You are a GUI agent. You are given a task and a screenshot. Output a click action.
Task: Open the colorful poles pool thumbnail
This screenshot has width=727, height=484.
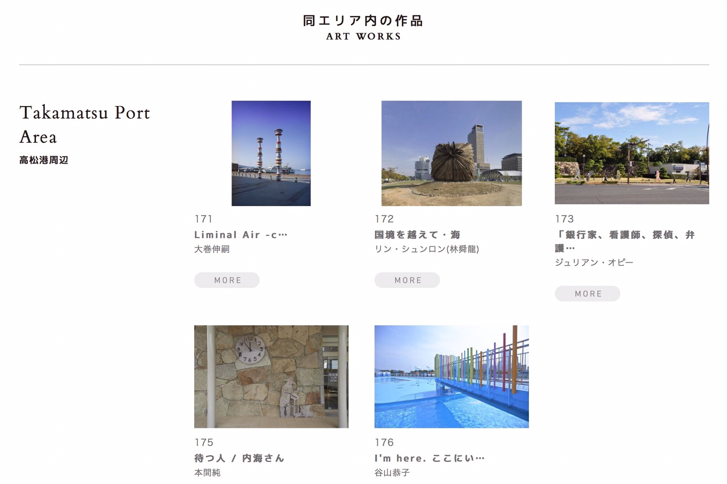point(451,376)
